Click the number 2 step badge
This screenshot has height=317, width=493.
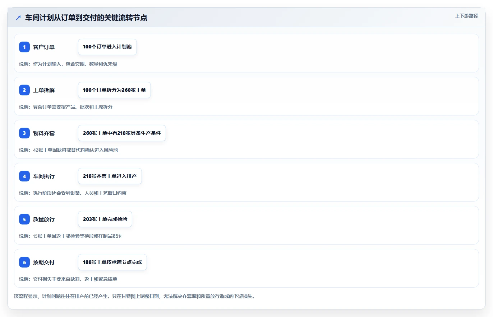tap(24, 90)
